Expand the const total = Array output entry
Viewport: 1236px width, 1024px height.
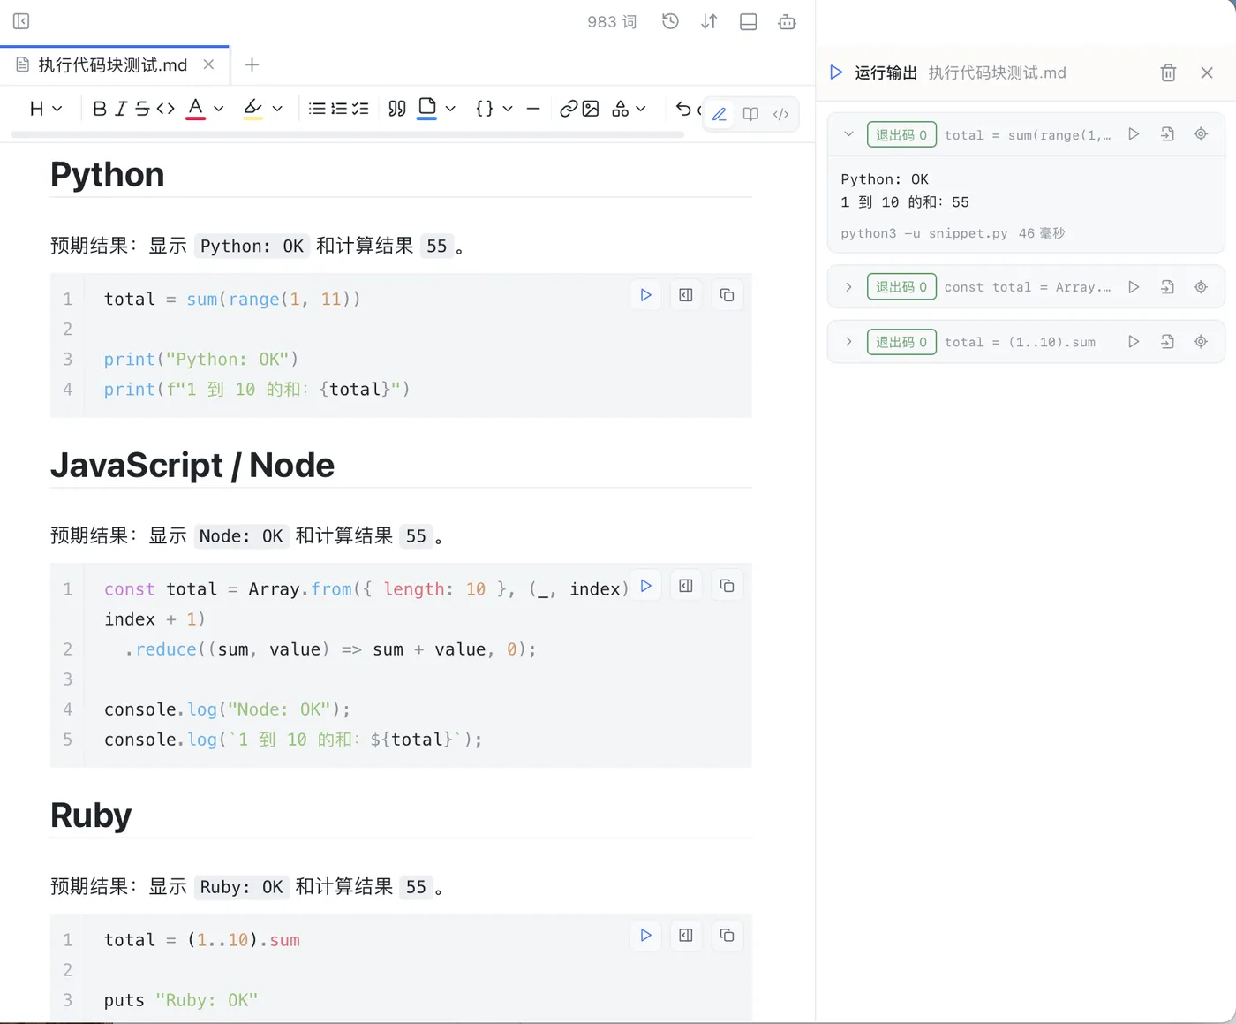[848, 287]
